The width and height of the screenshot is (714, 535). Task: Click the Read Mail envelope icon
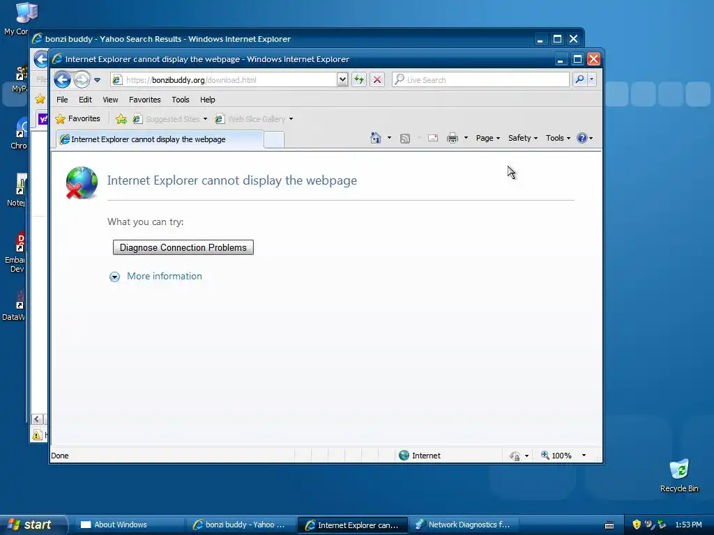coord(433,138)
